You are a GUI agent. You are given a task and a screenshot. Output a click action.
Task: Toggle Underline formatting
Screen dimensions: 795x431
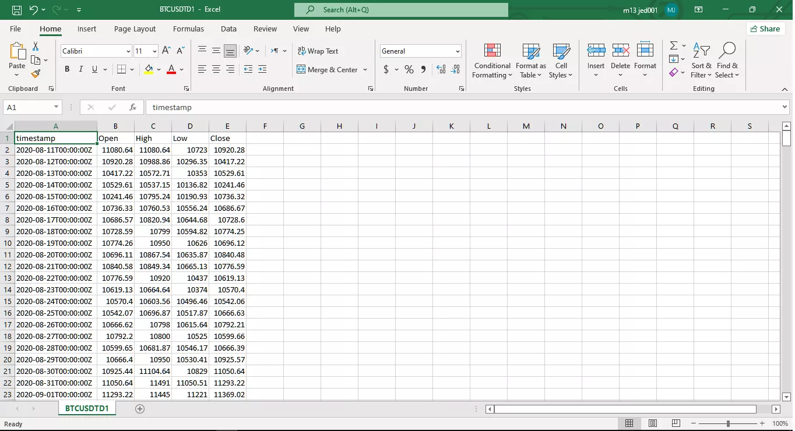point(95,69)
